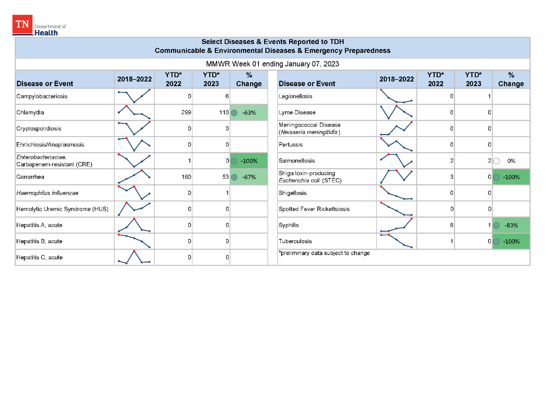Screen dimensions: 546x419
Task: Click the "-63%" change value
Action: [249, 113]
